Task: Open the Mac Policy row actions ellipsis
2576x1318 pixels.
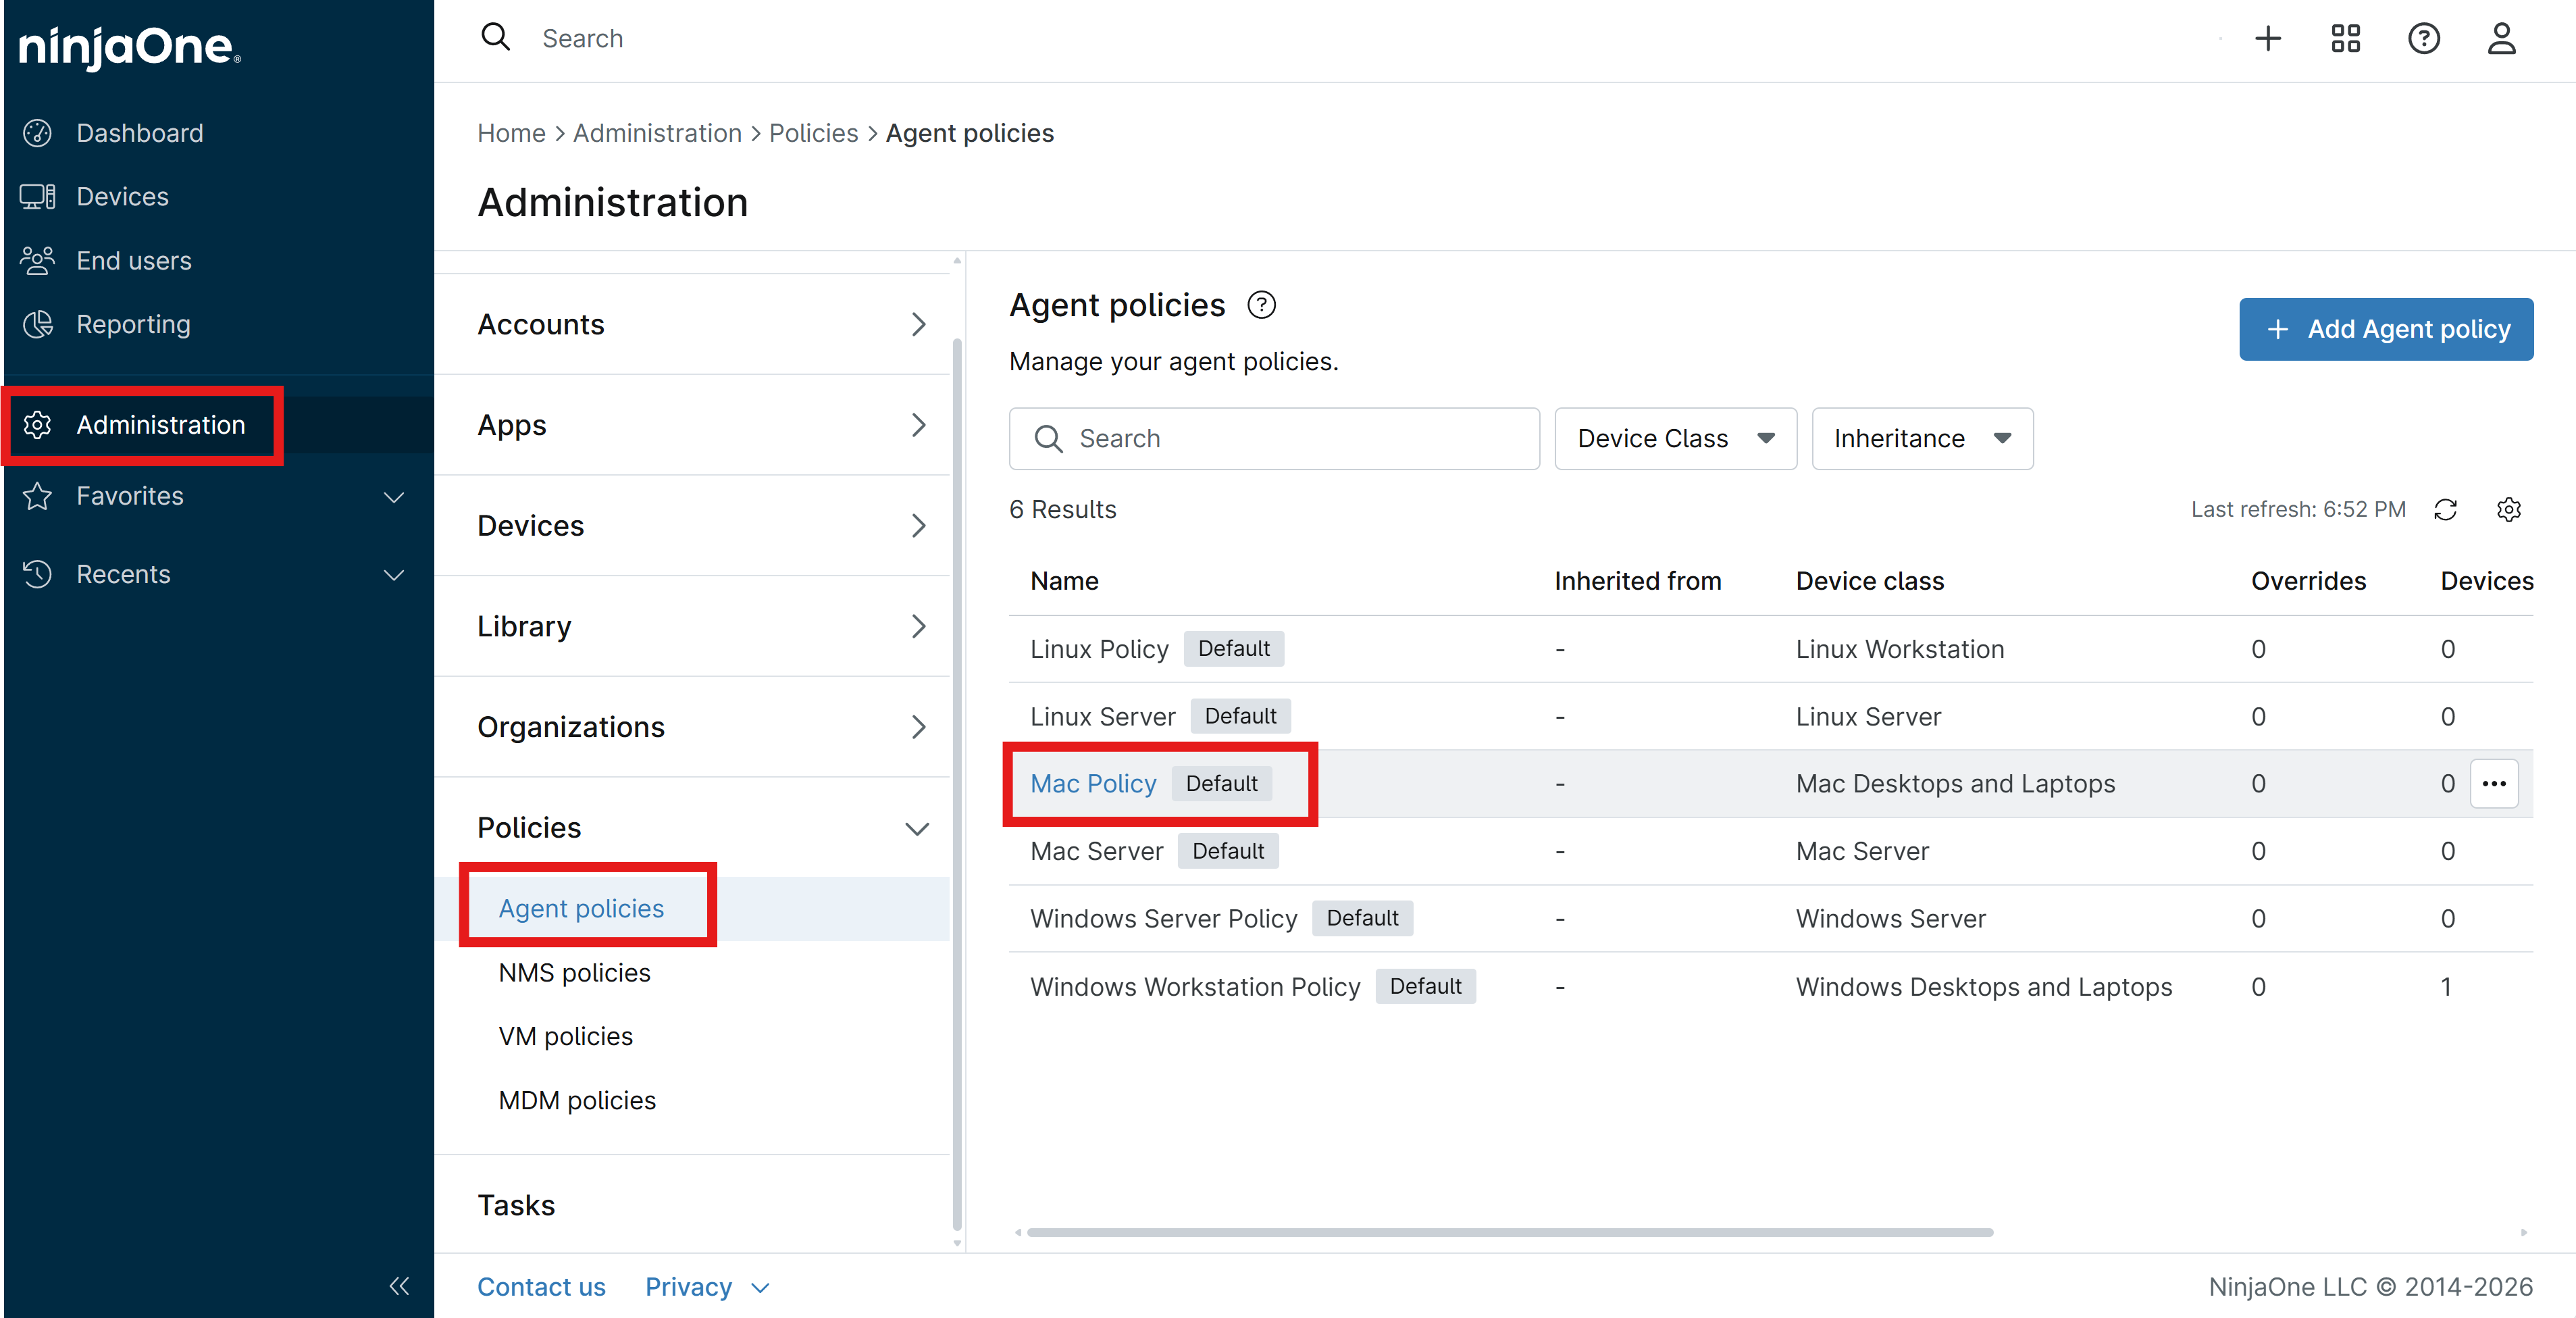Action: click(x=2493, y=783)
